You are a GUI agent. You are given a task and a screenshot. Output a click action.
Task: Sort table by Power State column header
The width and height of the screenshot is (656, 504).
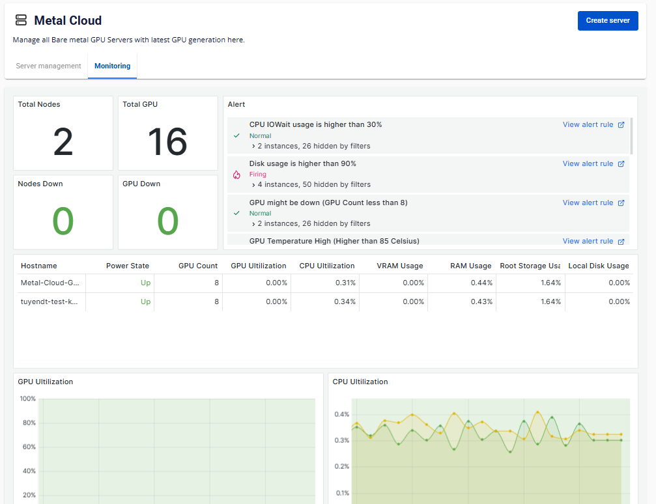[128, 266]
